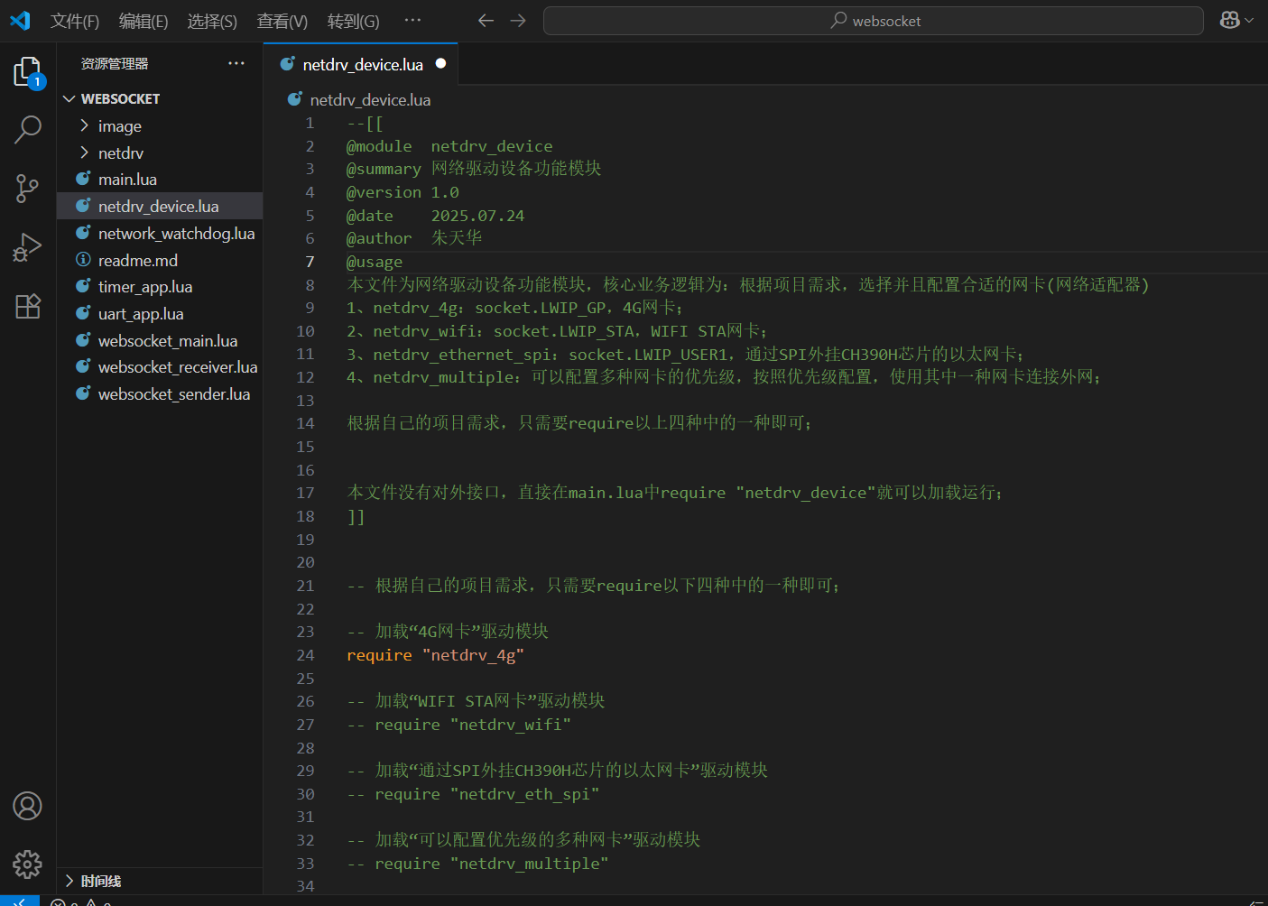Go forward with the right arrow
The width and height of the screenshot is (1268, 906).
tap(518, 21)
